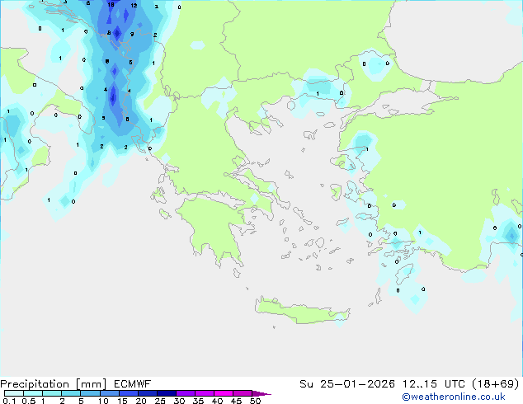Click the '10' legend scale label
Image resolution: width=523 pixels, height=404 pixels.
[x=103, y=401]
